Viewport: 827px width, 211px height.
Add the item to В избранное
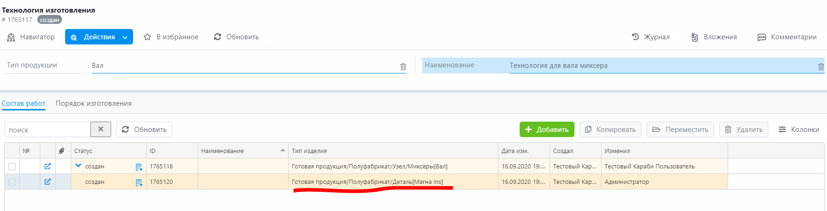pyautogui.click(x=171, y=37)
